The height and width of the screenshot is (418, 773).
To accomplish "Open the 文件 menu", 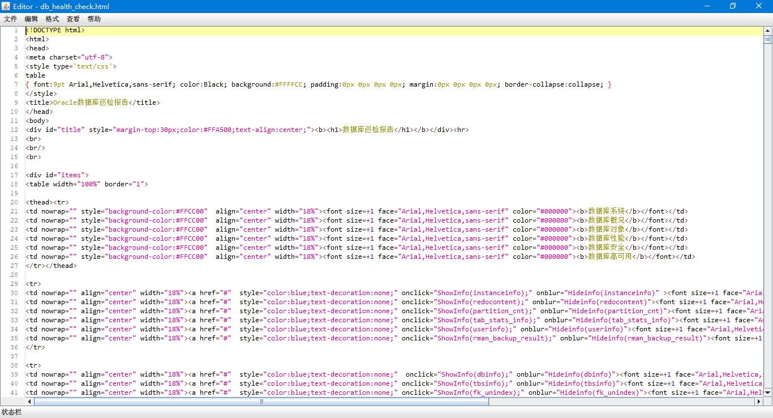I will pos(10,19).
